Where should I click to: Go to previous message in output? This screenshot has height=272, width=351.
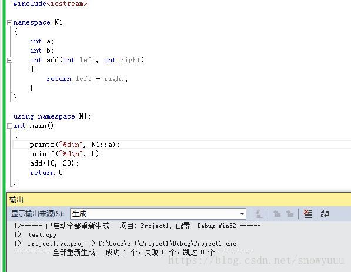(277, 214)
